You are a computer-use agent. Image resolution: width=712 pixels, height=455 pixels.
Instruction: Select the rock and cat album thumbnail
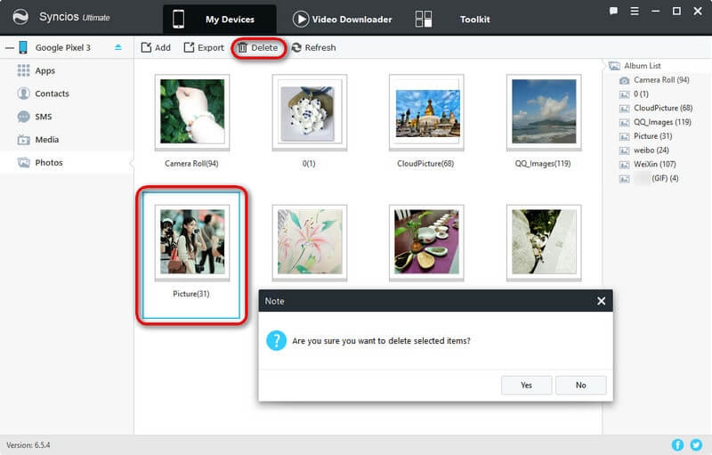coord(544,242)
